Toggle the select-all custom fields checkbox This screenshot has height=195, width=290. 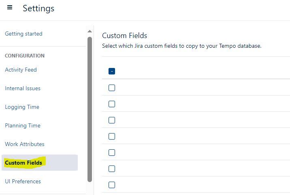point(112,71)
